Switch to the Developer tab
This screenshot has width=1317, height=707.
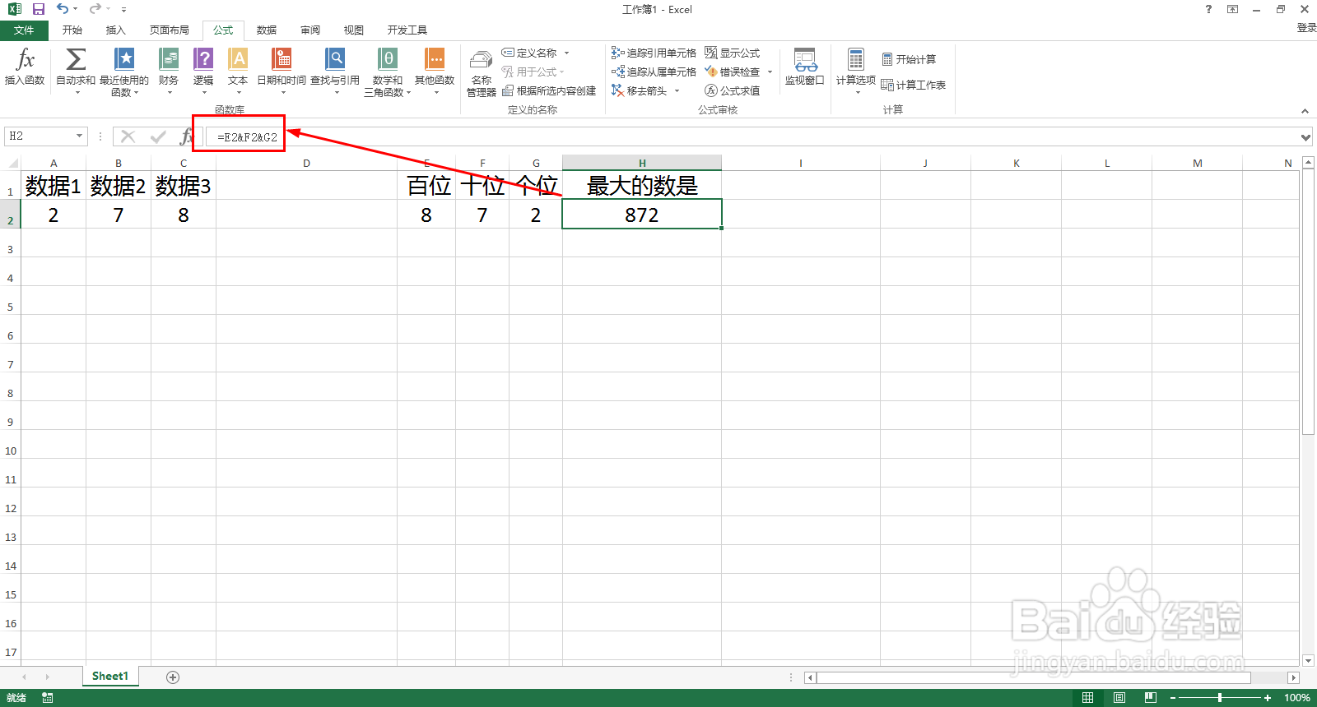[x=407, y=30]
